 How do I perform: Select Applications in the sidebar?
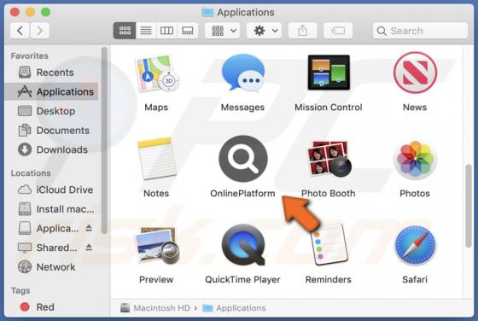click(x=51, y=91)
